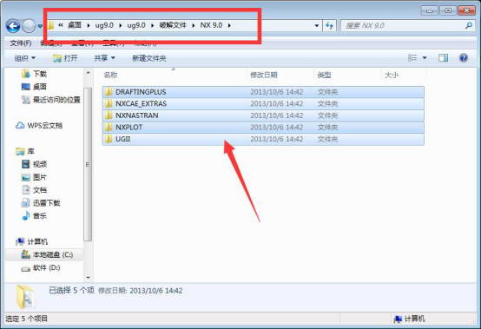Screen dimensions: 481x329
Task: Open the 软件 (D:) drive
Action: click(x=41, y=267)
